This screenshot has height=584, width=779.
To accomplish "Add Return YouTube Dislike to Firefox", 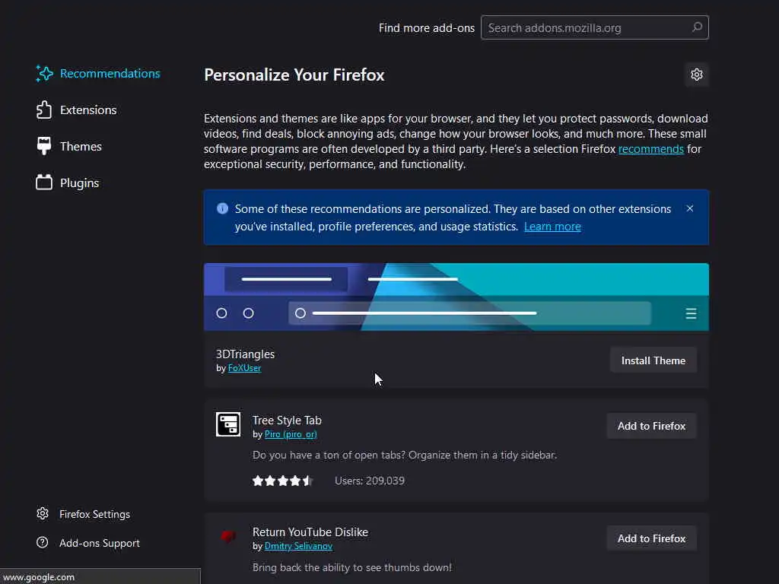I will [651, 538].
